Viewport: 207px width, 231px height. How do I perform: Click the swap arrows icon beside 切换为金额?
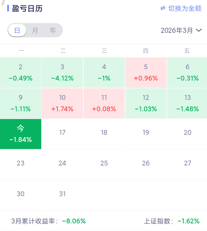pyautogui.click(x=163, y=8)
